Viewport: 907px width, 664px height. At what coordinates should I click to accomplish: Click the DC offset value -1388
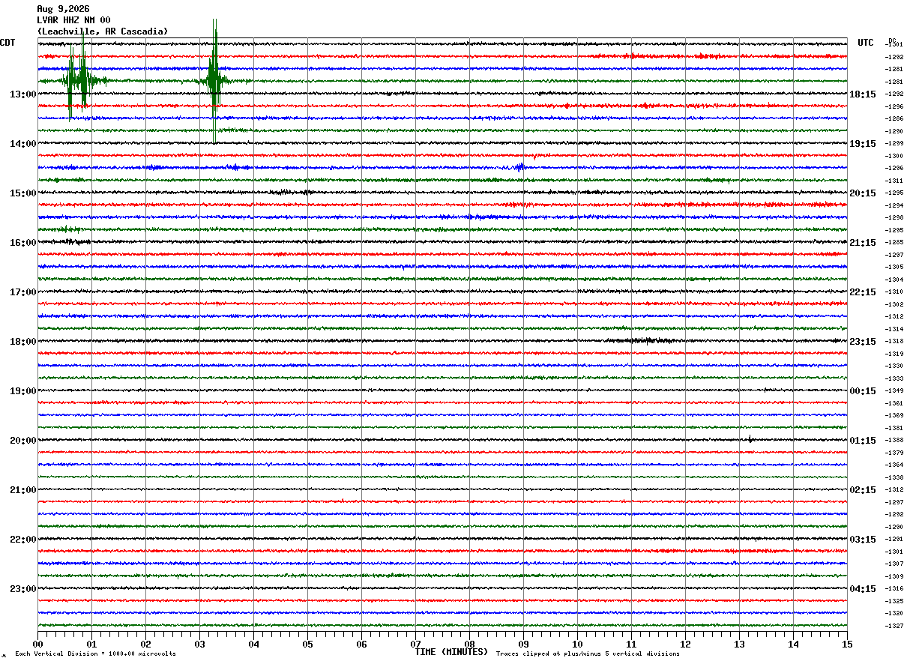point(894,441)
